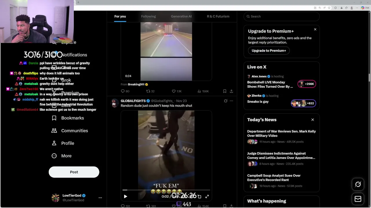This screenshot has height=208, width=371.
Task: Open the More menu in sidebar
Action: [61, 156]
